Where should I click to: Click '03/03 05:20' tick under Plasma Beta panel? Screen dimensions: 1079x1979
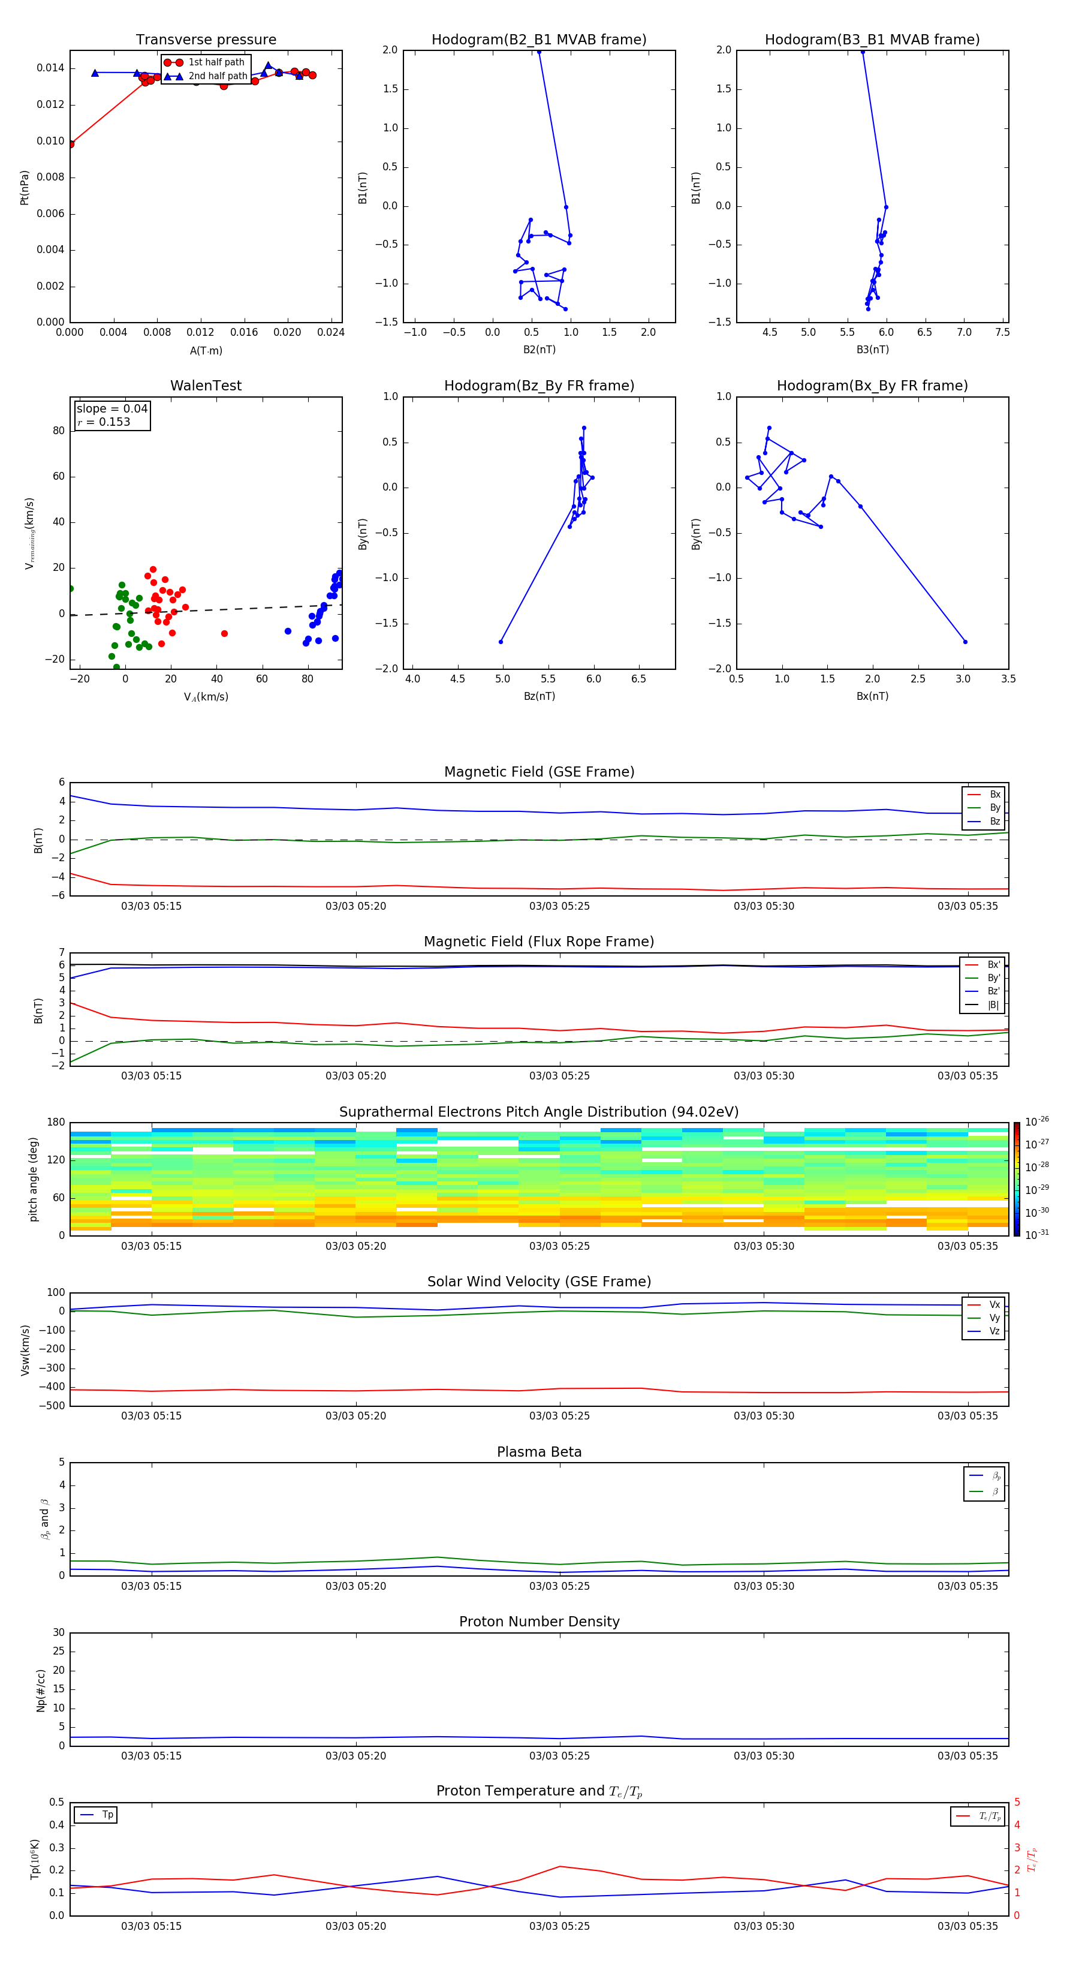click(355, 1586)
